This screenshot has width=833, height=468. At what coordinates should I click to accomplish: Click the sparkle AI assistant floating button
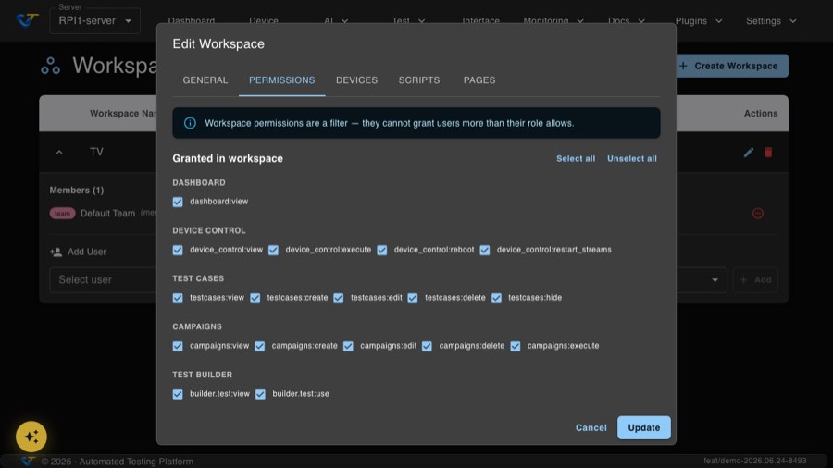pyautogui.click(x=31, y=437)
